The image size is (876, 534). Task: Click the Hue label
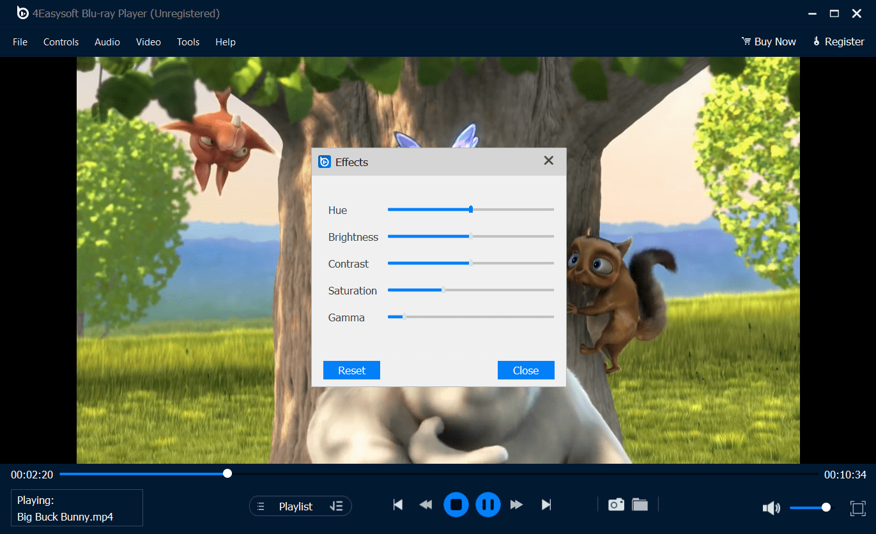pos(337,210)
